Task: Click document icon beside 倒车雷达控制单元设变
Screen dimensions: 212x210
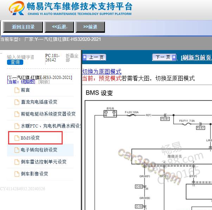Action: point(17,162)
